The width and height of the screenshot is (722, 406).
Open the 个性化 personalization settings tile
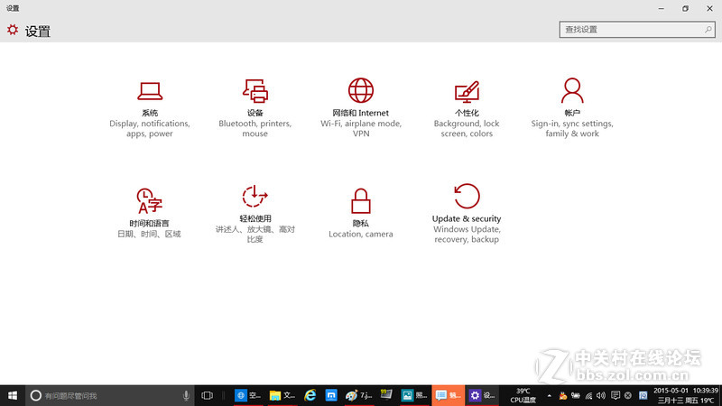tap(467, 108)
